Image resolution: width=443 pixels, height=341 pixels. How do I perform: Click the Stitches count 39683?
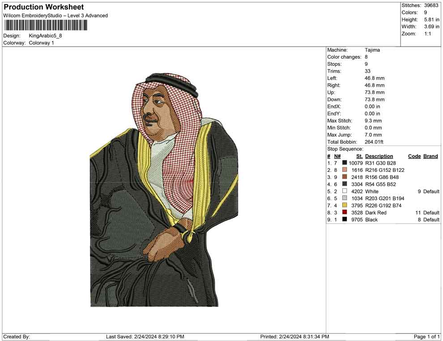[431, 5]
